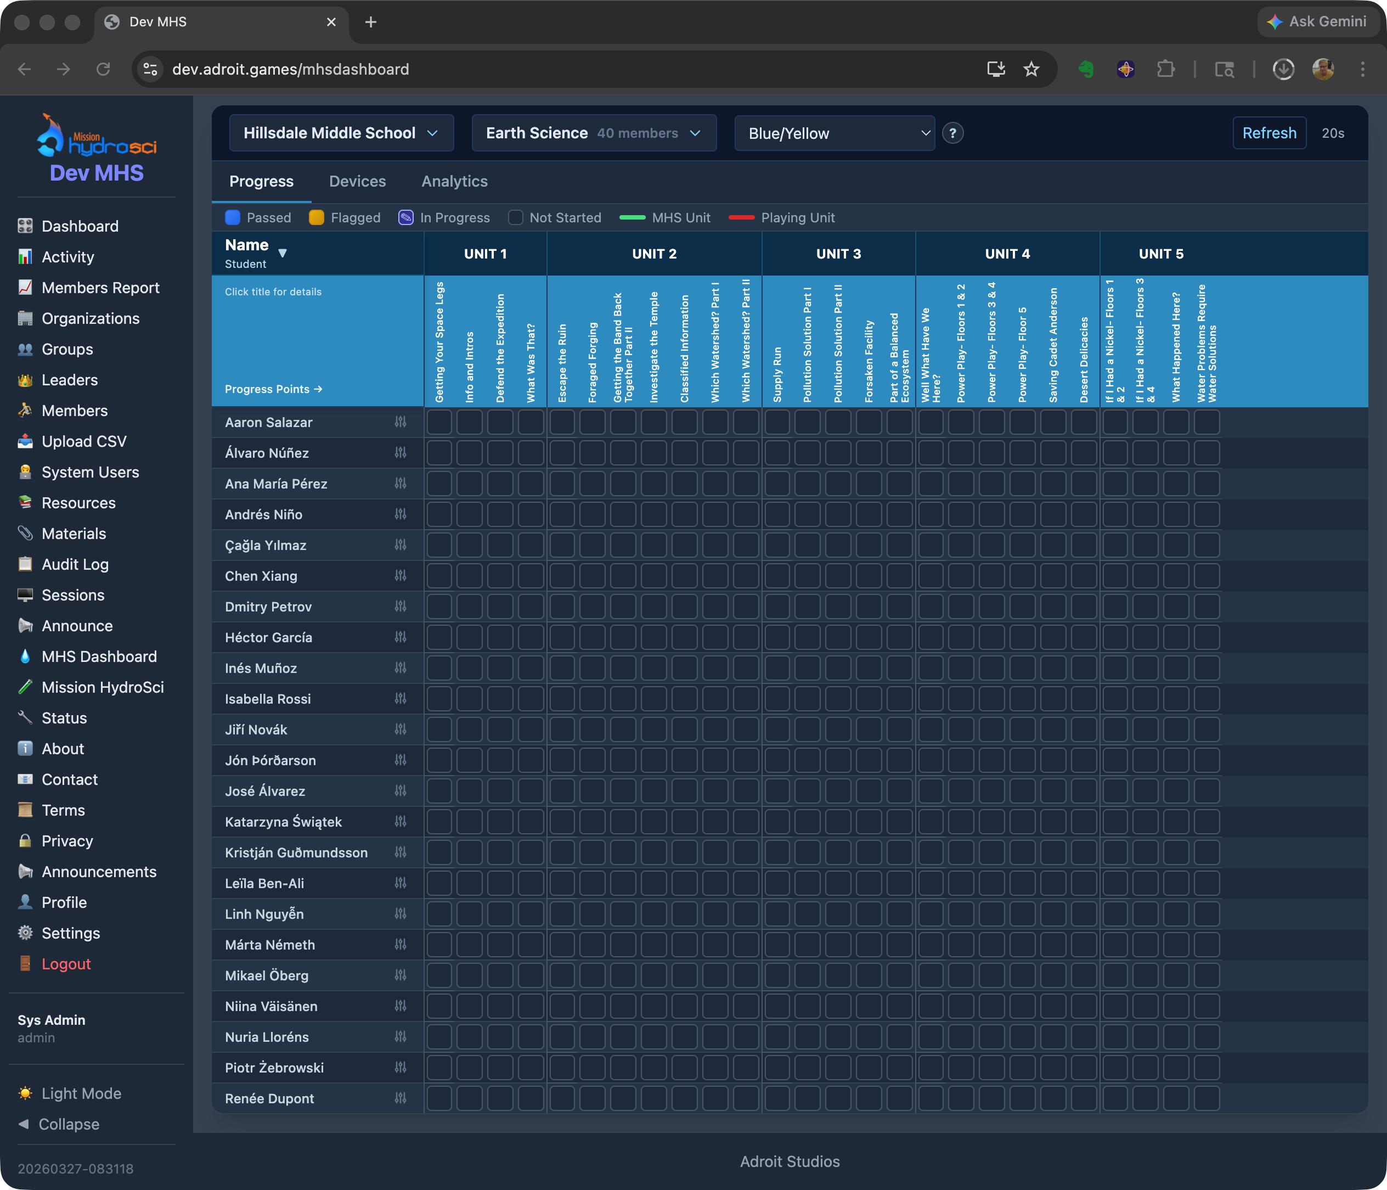Bookmark page with star icon
The width and height of the screenshot is (1387, 1190).
click(x=1031, y=69)
